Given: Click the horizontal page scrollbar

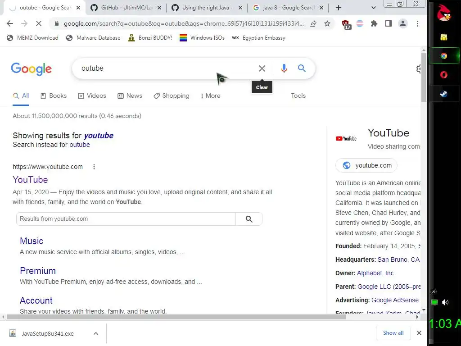Looking at the screenshot, I should pyautogui.click(x=176, y=317).
